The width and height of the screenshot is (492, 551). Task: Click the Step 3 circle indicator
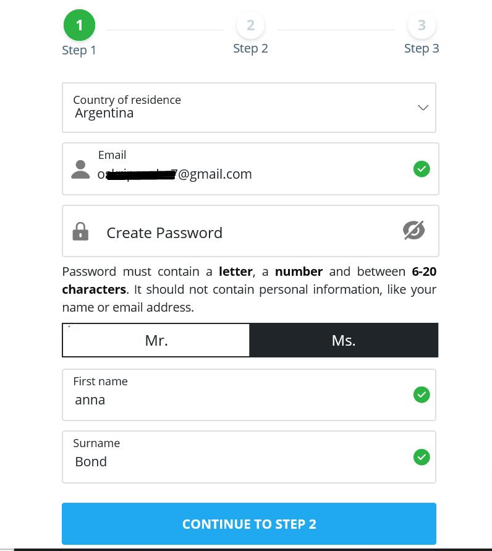coord(422,25)
